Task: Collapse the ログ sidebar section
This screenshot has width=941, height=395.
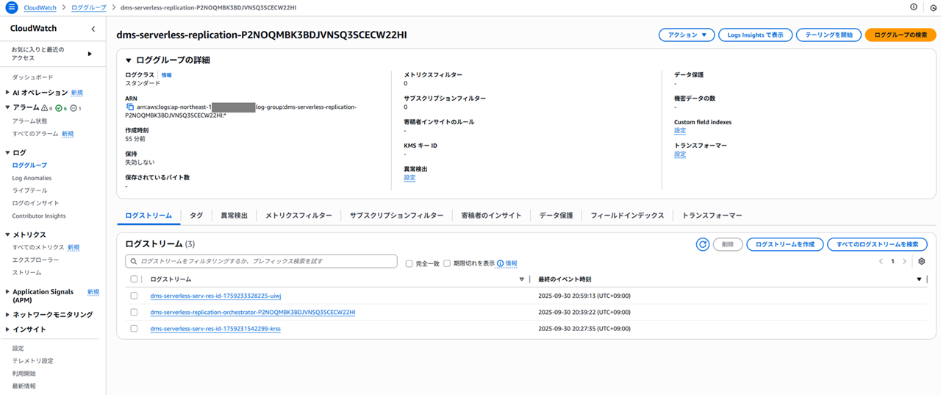Action: 7,152
